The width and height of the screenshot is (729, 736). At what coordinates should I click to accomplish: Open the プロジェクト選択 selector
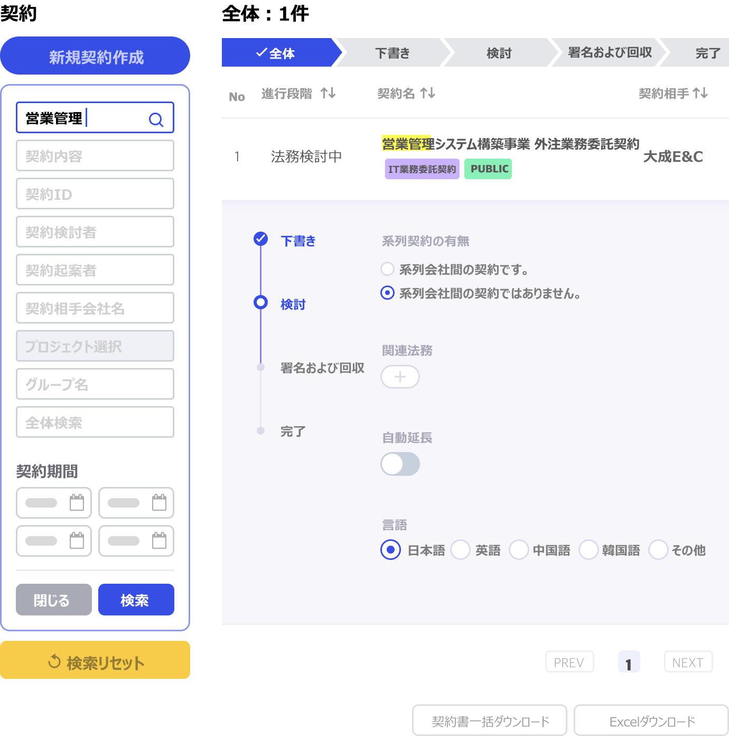[95, 346]
